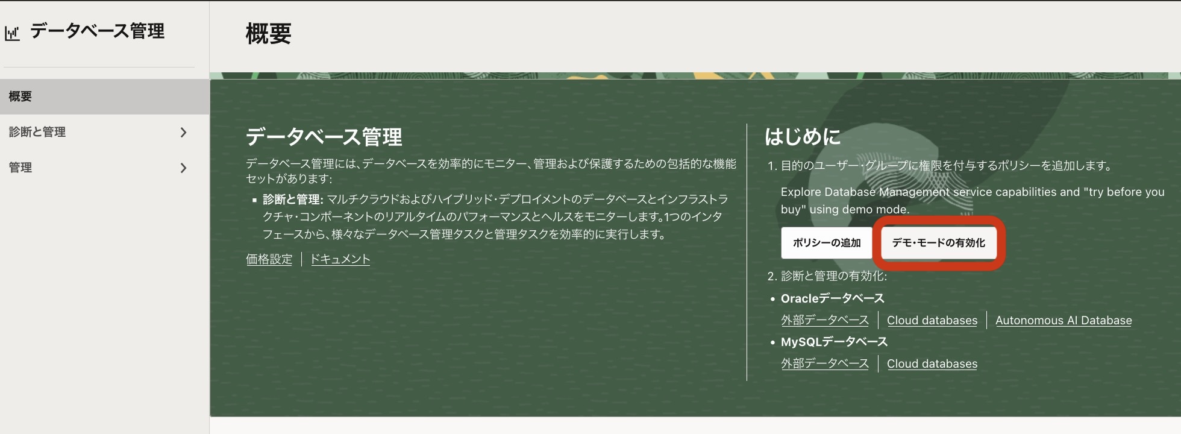This screenshot has width=1181, height=434.
Task: Click the ポリシーの追加 button
Action: pyautogui.click(x=827, y=243)
